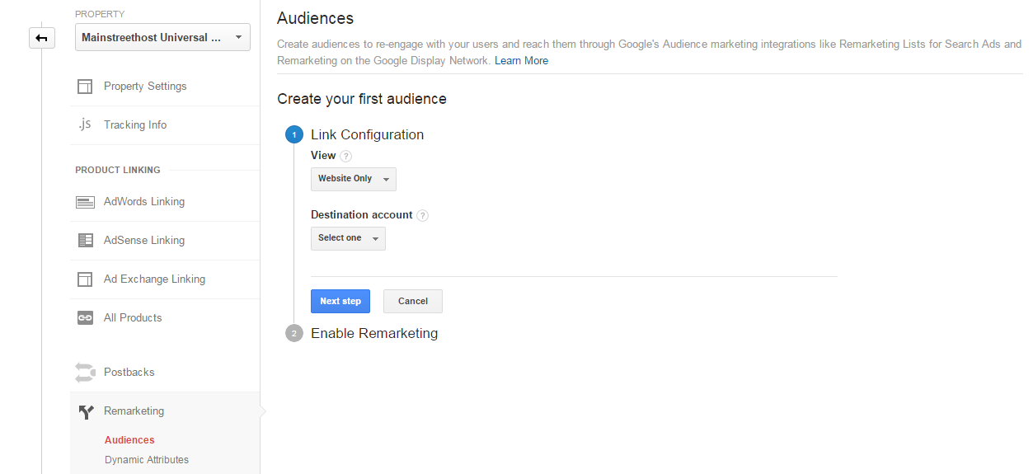Screen dimensions: 1033x474
Task: Click the Audiences page title
Action: 315,18
